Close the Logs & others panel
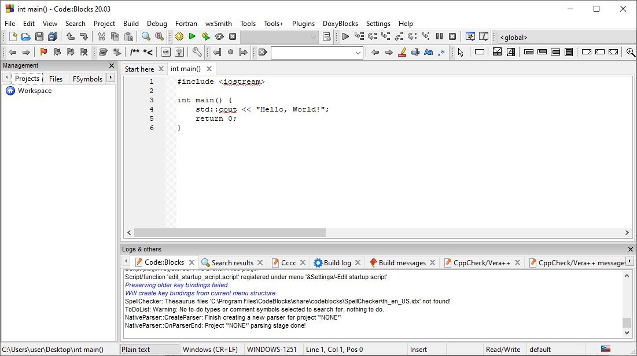The width and height of the screenshot is (637, 356). coord(631,249)
